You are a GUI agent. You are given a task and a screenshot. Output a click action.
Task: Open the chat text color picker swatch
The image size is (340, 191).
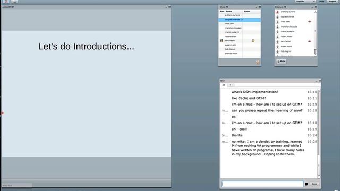point(307,184)
